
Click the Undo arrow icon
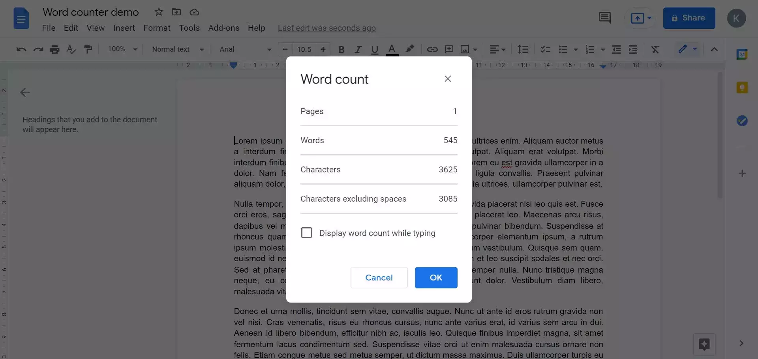tap(21, 49)
